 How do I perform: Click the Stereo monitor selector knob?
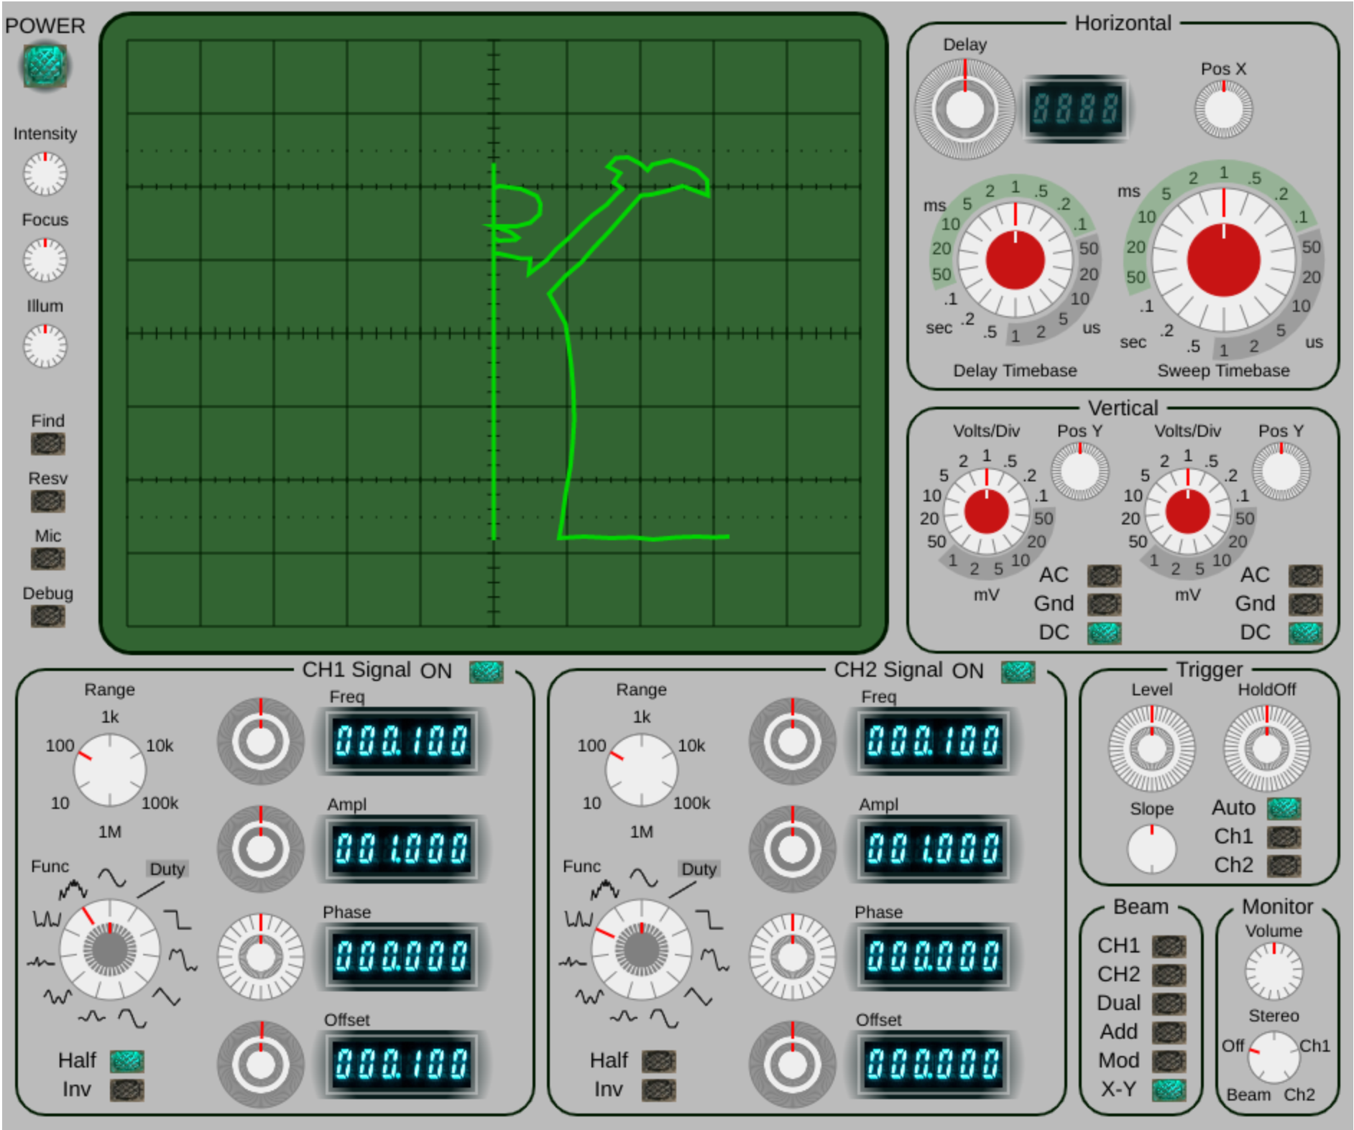(x=1274, y=1057)
